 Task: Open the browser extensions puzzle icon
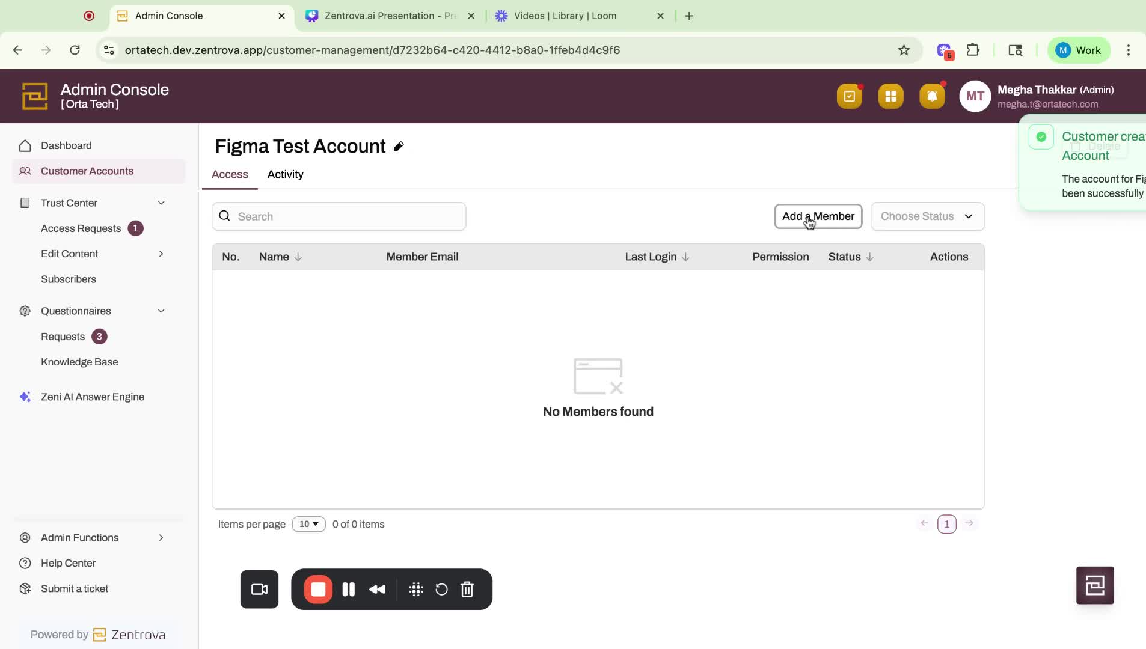point(973,50)
